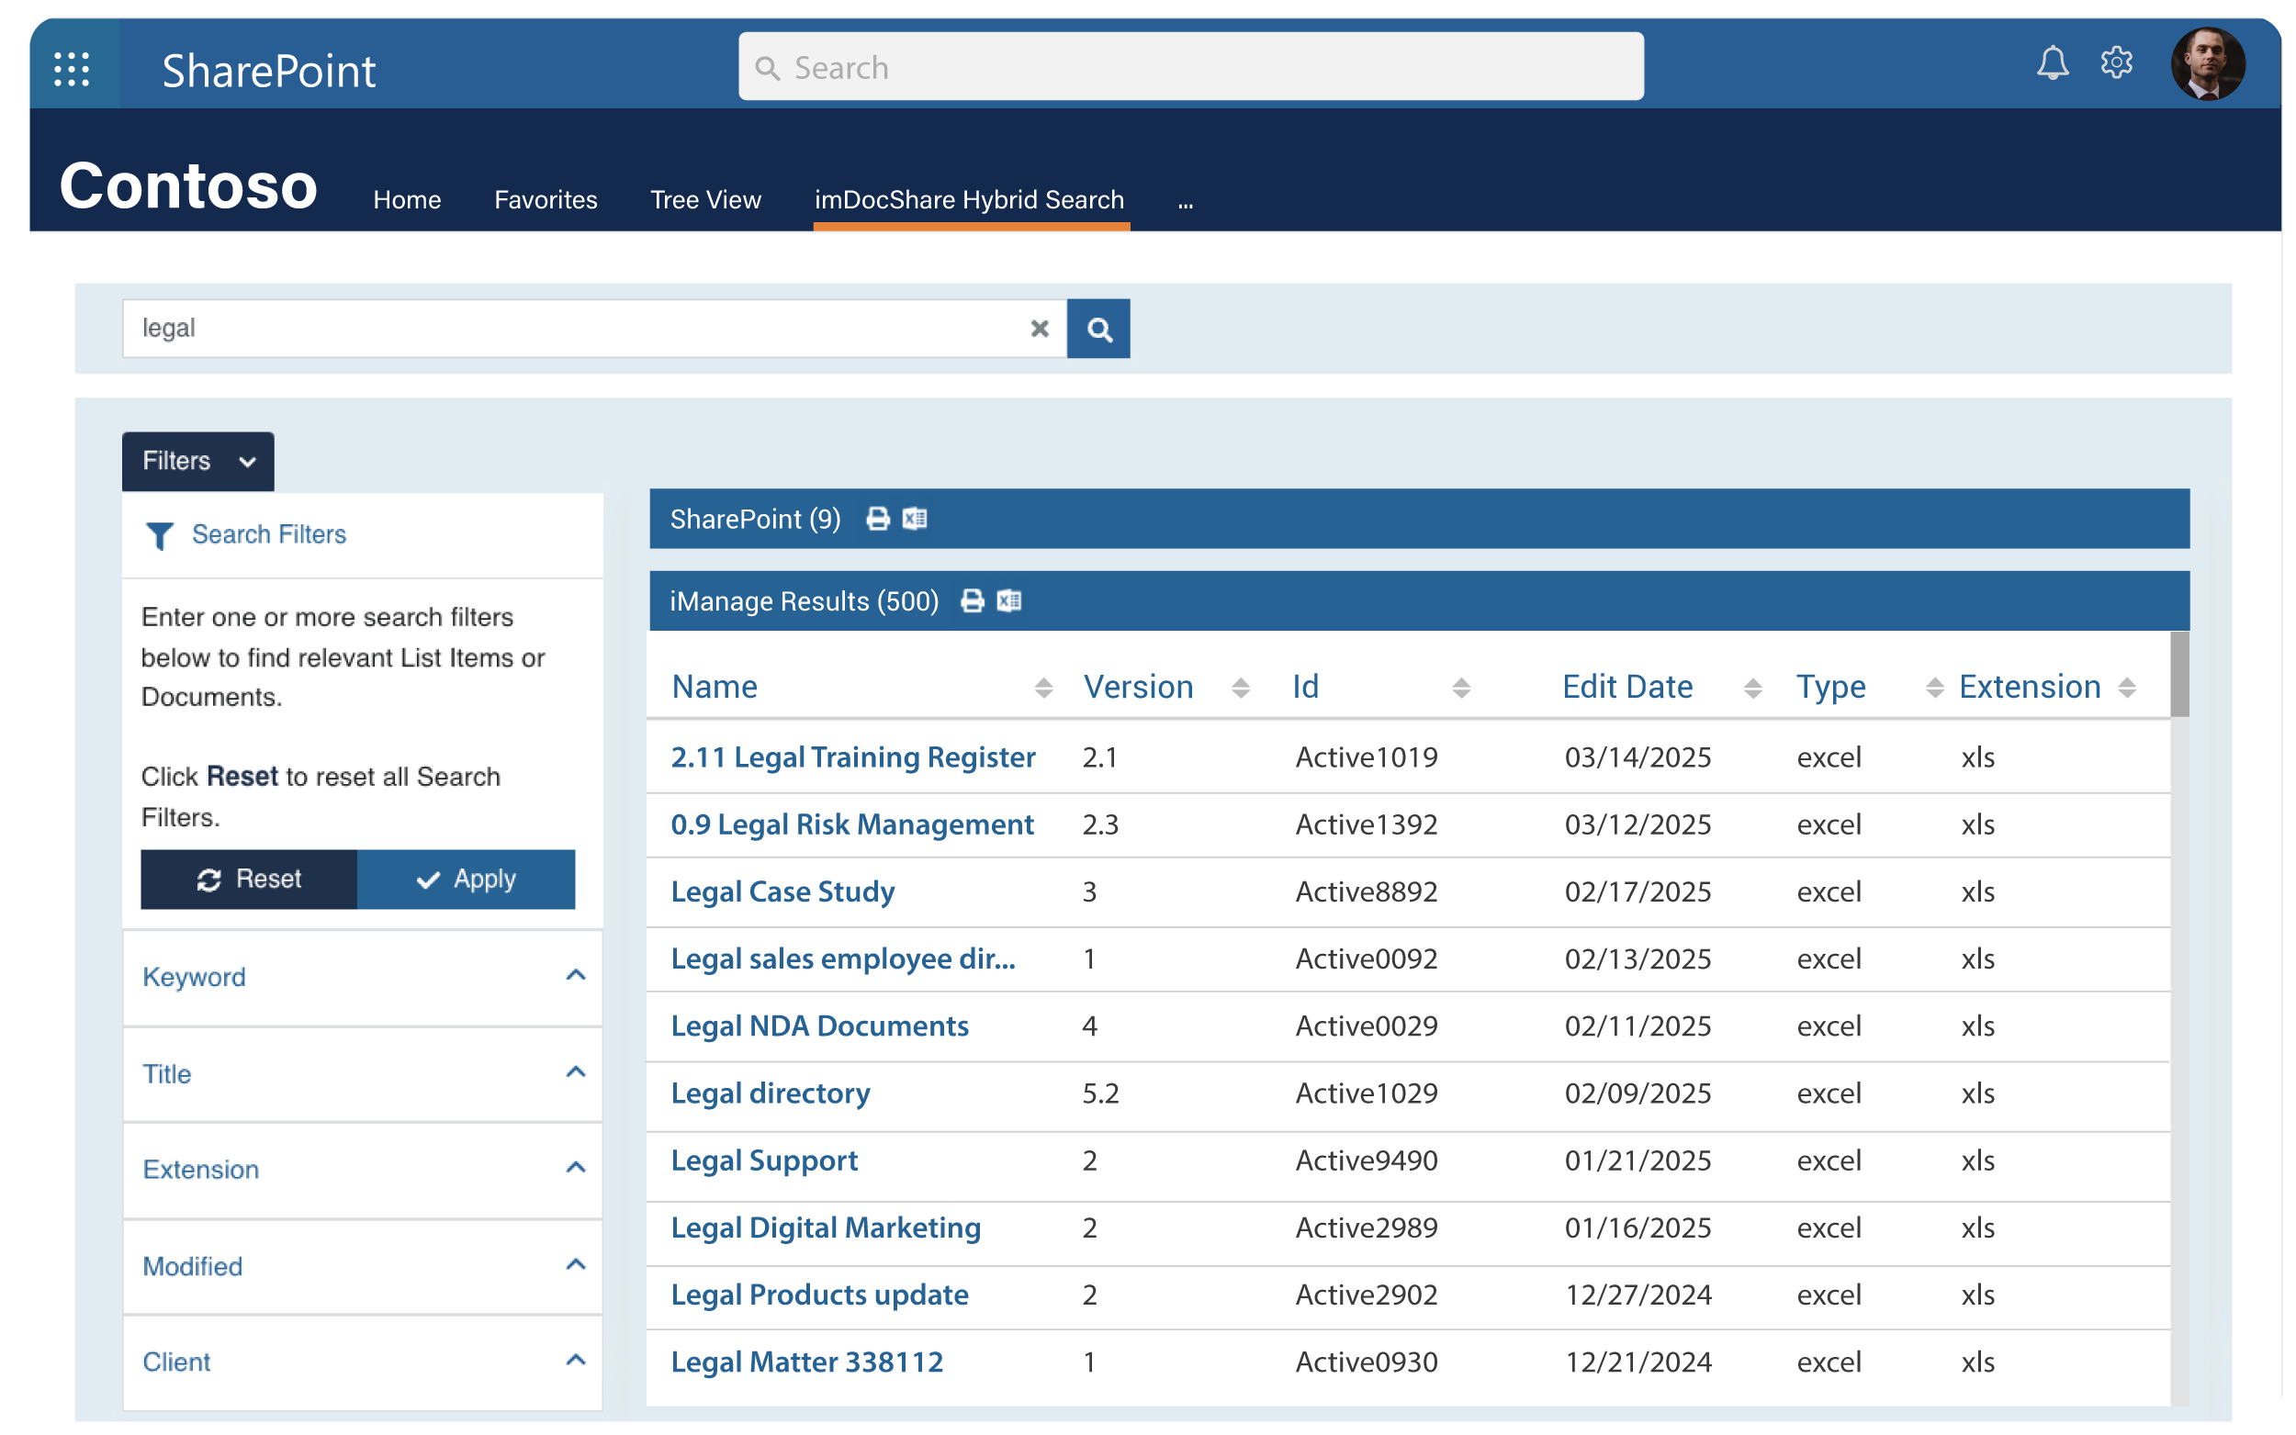
Task: Click the top SharePoint search box
Action: [1191, 66]
